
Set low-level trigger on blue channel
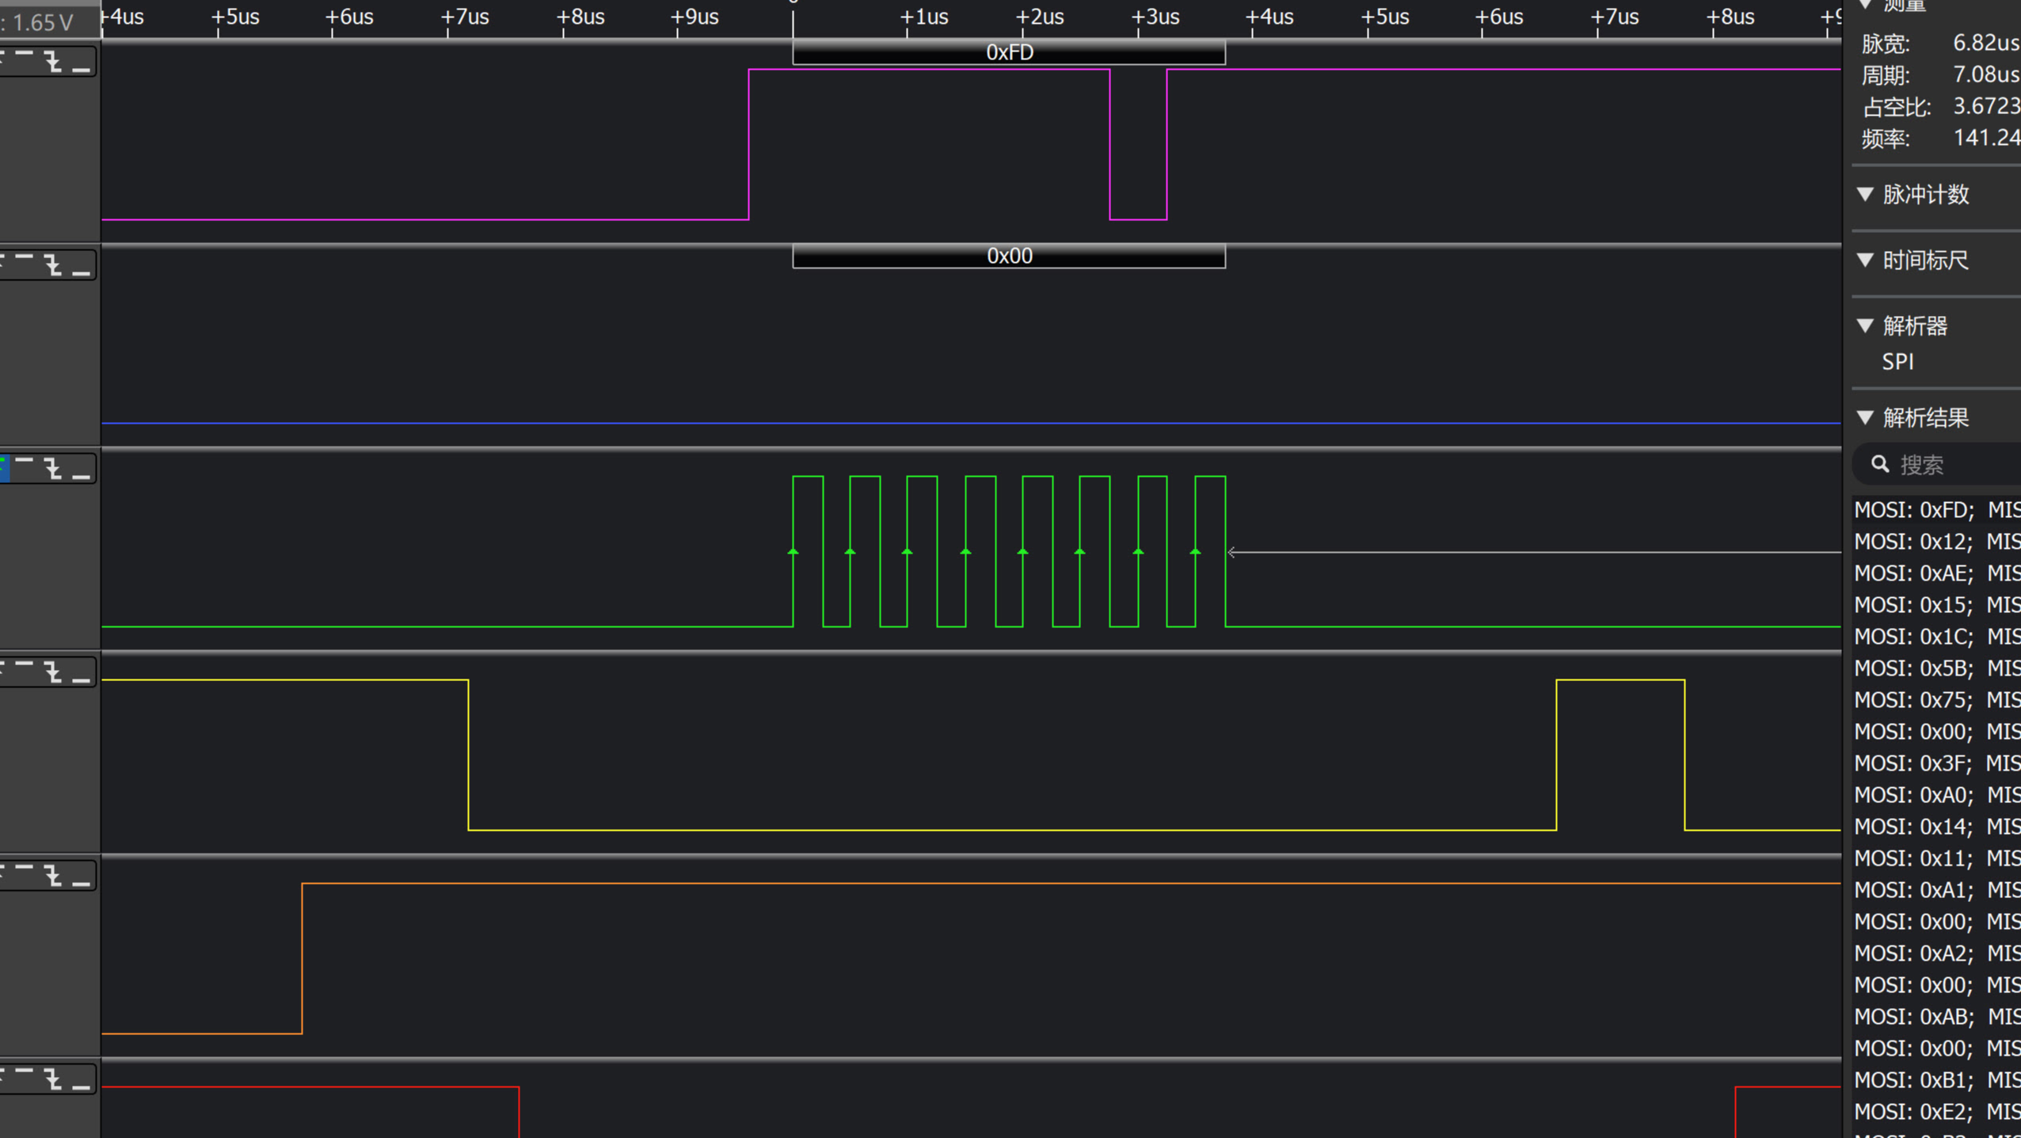tap(81, 273)
